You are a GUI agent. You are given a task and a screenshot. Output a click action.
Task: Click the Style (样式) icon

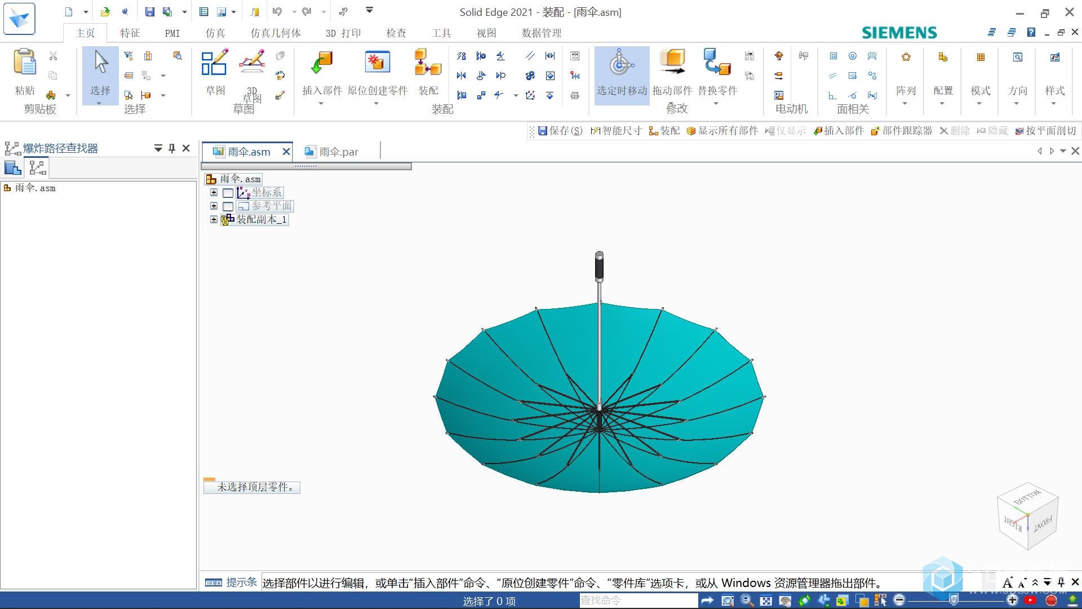pyautogui.click(x=1055, y=57)
